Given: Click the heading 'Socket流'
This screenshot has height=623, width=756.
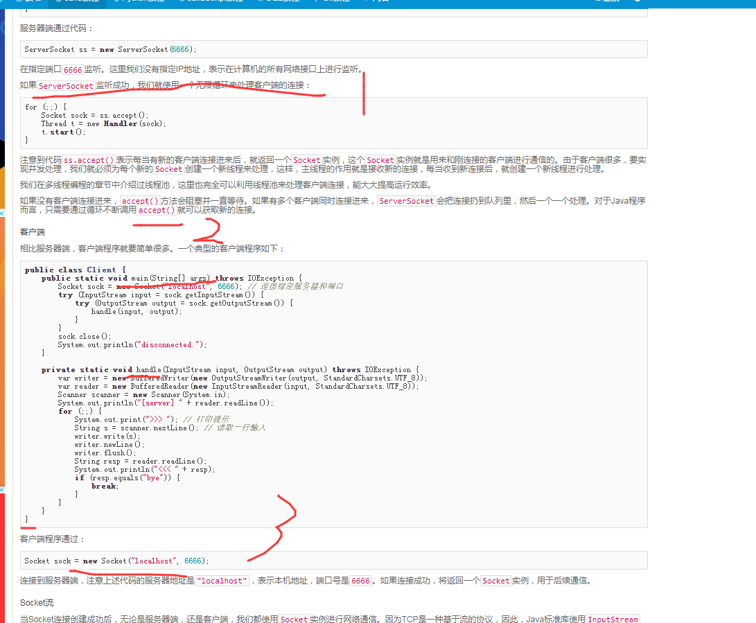Looking at the screenshot, I should [37, 603].
